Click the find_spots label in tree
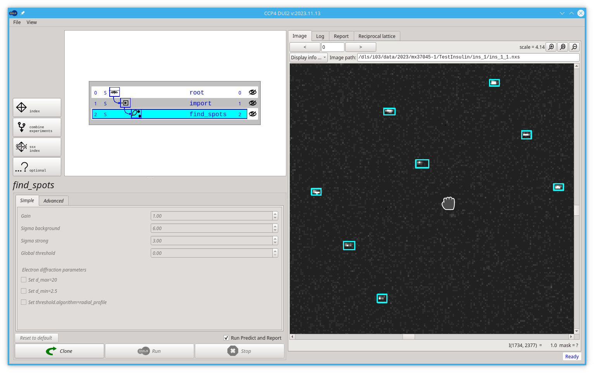 tap(208, 114)
